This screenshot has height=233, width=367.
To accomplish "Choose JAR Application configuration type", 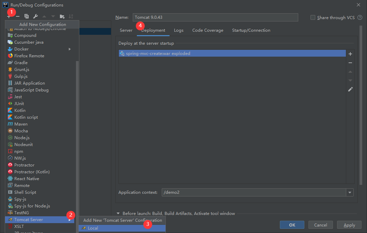I will coord(40,83).
